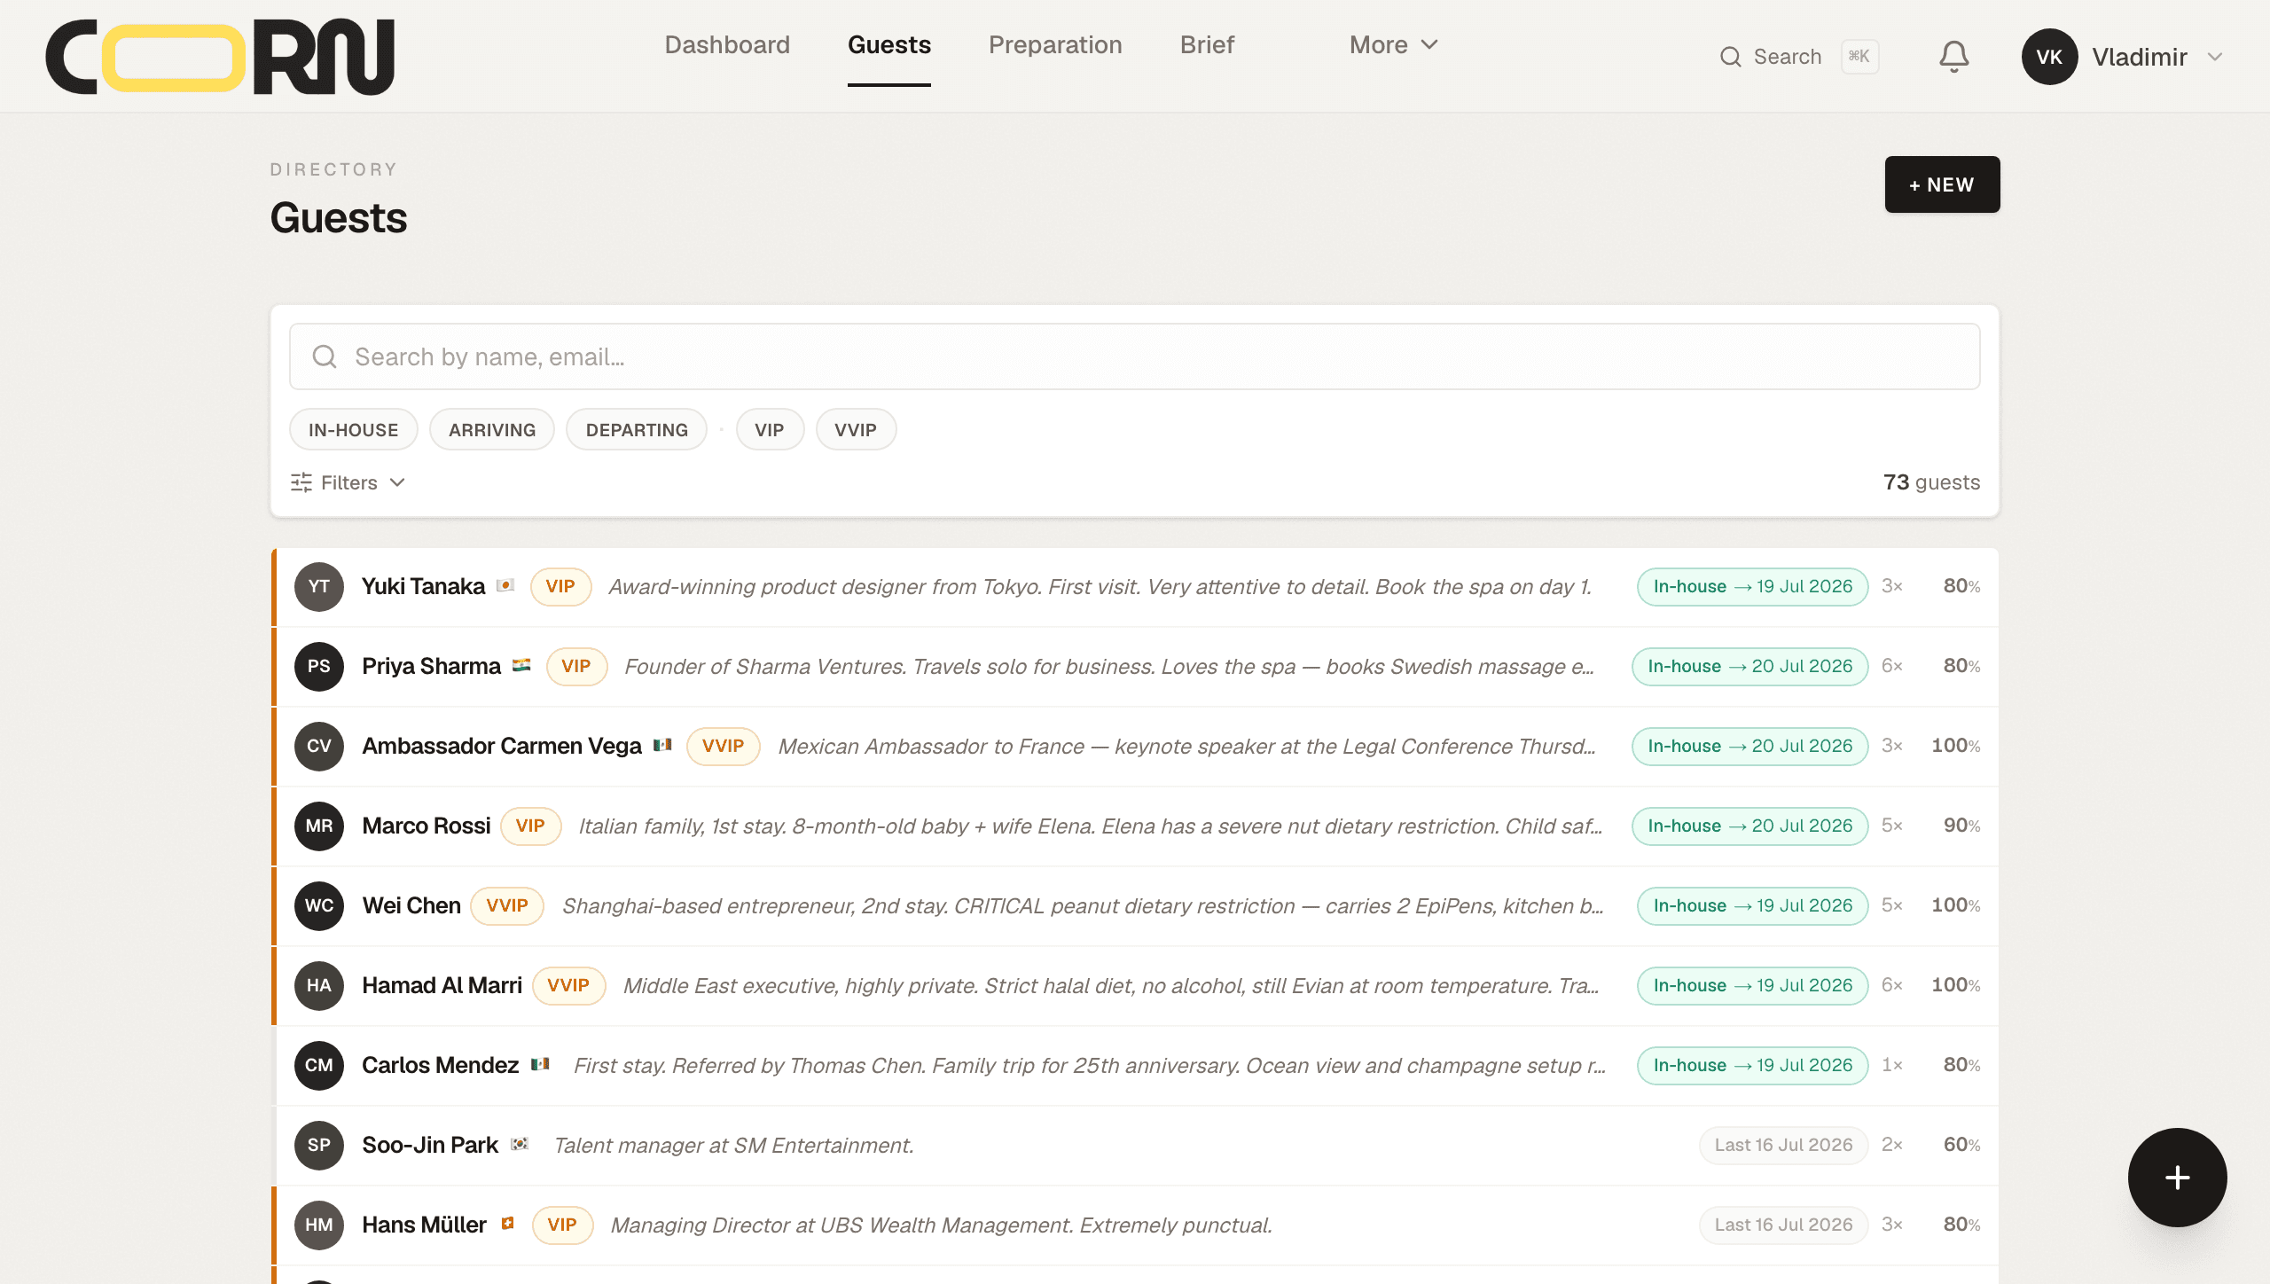2270x1284 pixels.
Task: Click Priya Sharma's In-house 20 Jul 2026 status
Action: (x=1749, y=667)
